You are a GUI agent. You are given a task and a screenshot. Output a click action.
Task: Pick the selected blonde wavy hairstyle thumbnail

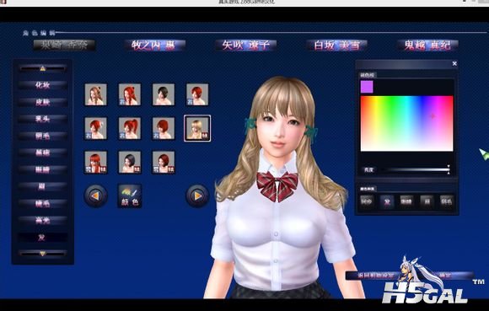tap(197, 128)
